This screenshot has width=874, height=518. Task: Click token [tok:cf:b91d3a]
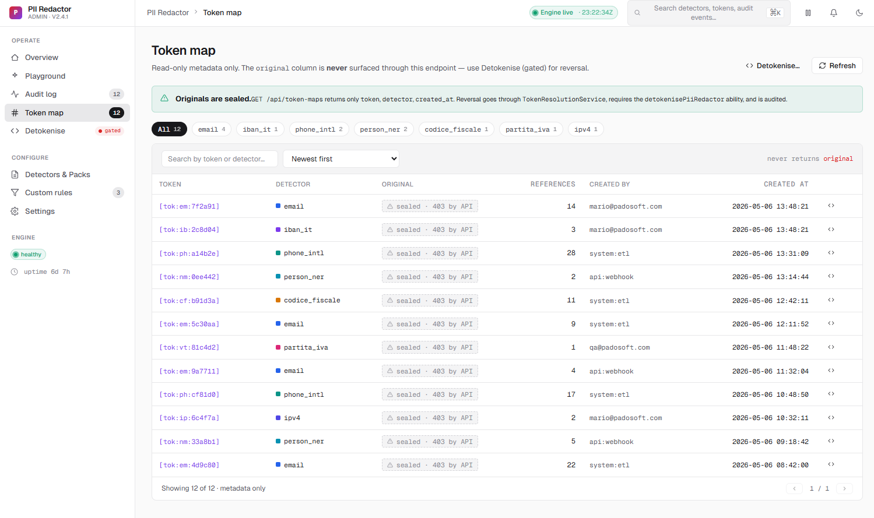(189, 301)
